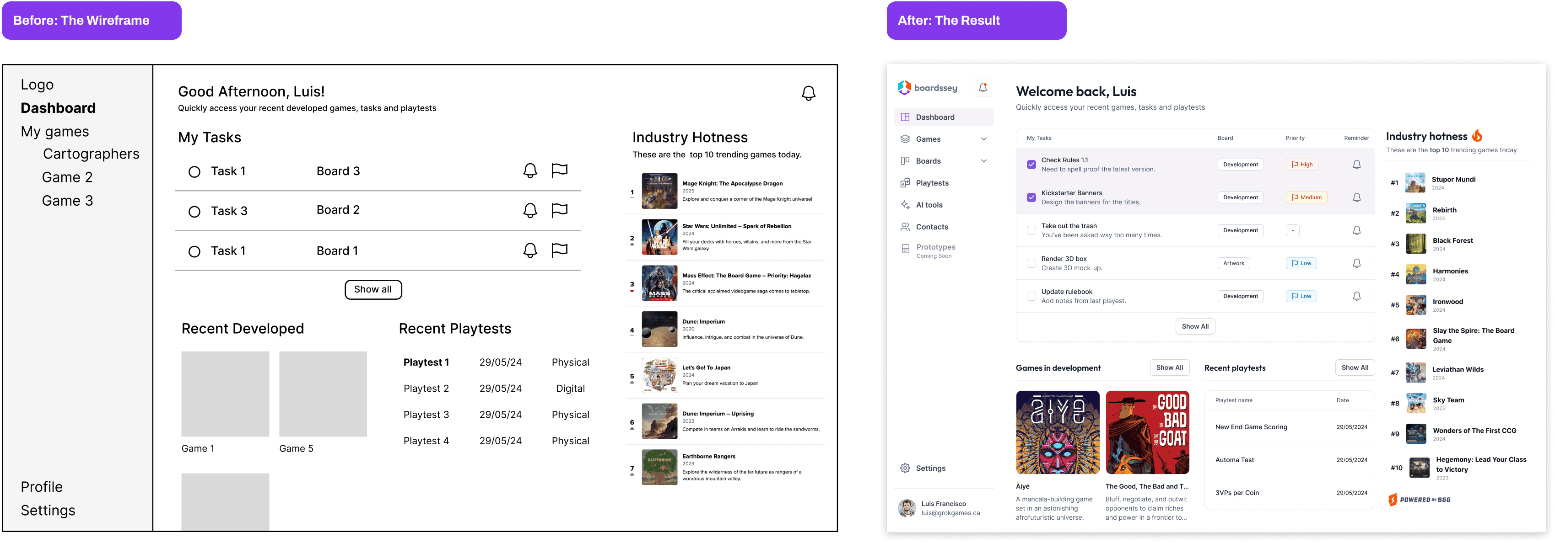The image size is (1555, 543).
Task: Click wireframe header notification bell
Action: 808,93
